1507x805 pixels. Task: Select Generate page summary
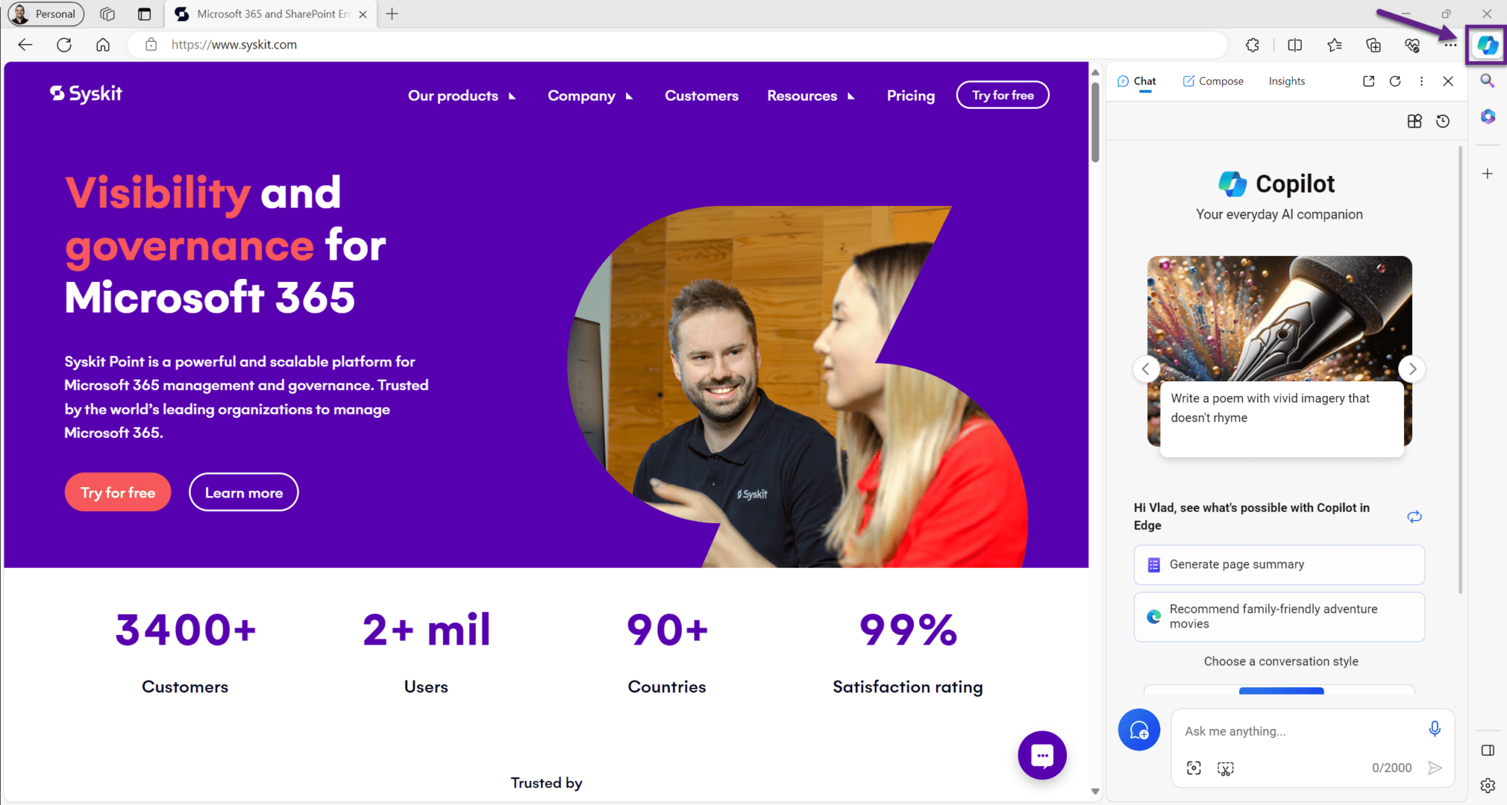1279,564
